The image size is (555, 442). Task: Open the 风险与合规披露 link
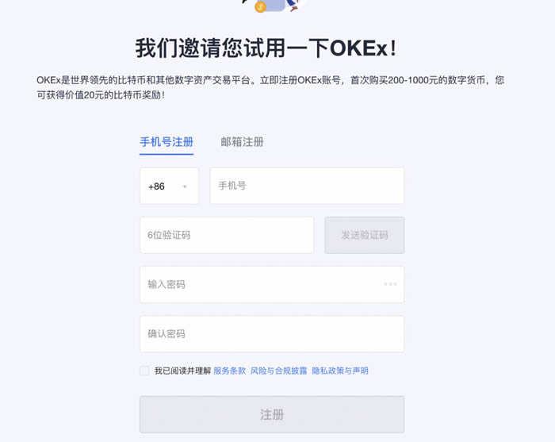278,371
